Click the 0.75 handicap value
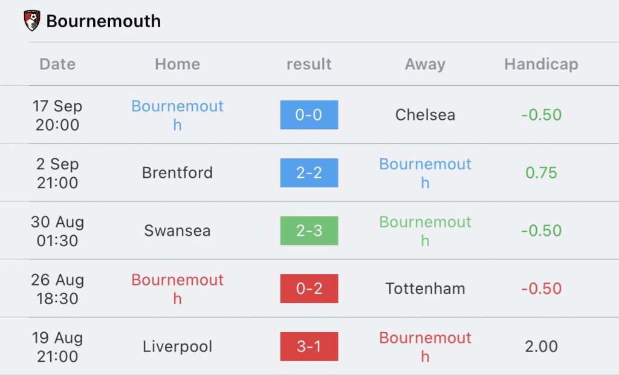 [x=541, y=173]
